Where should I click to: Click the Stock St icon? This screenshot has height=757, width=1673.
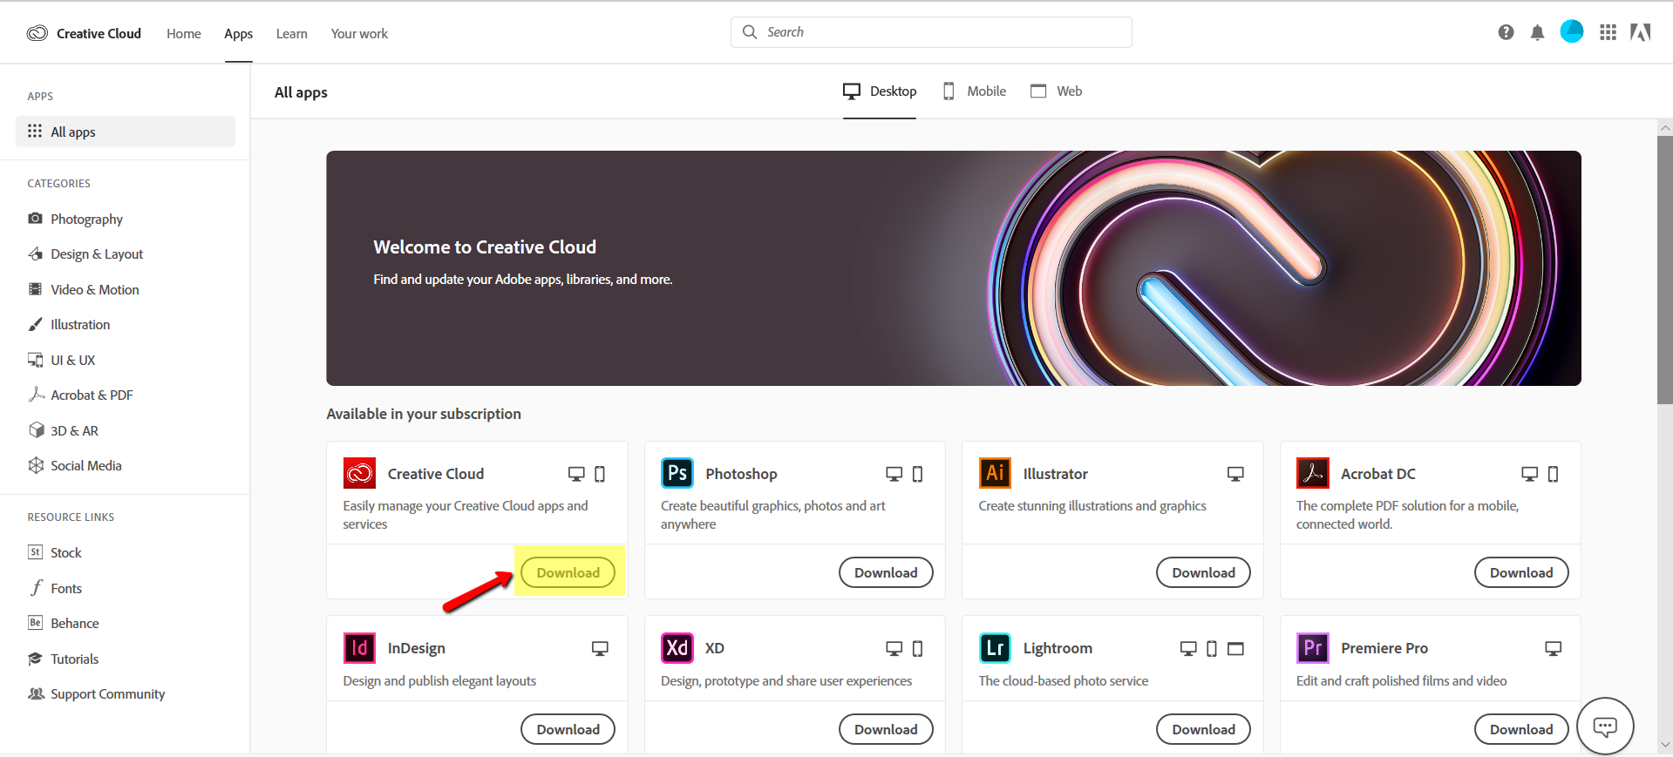[x=35, y=552]
